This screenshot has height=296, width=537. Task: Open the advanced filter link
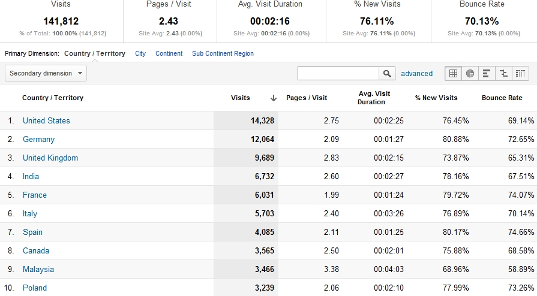[416, 74]
